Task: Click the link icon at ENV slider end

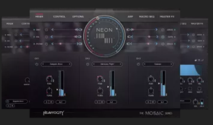Action: point(80,30)
